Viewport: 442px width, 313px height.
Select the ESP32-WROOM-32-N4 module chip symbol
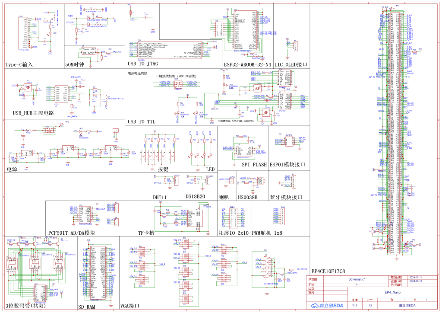pyautogui.click(x=245, y=29)
